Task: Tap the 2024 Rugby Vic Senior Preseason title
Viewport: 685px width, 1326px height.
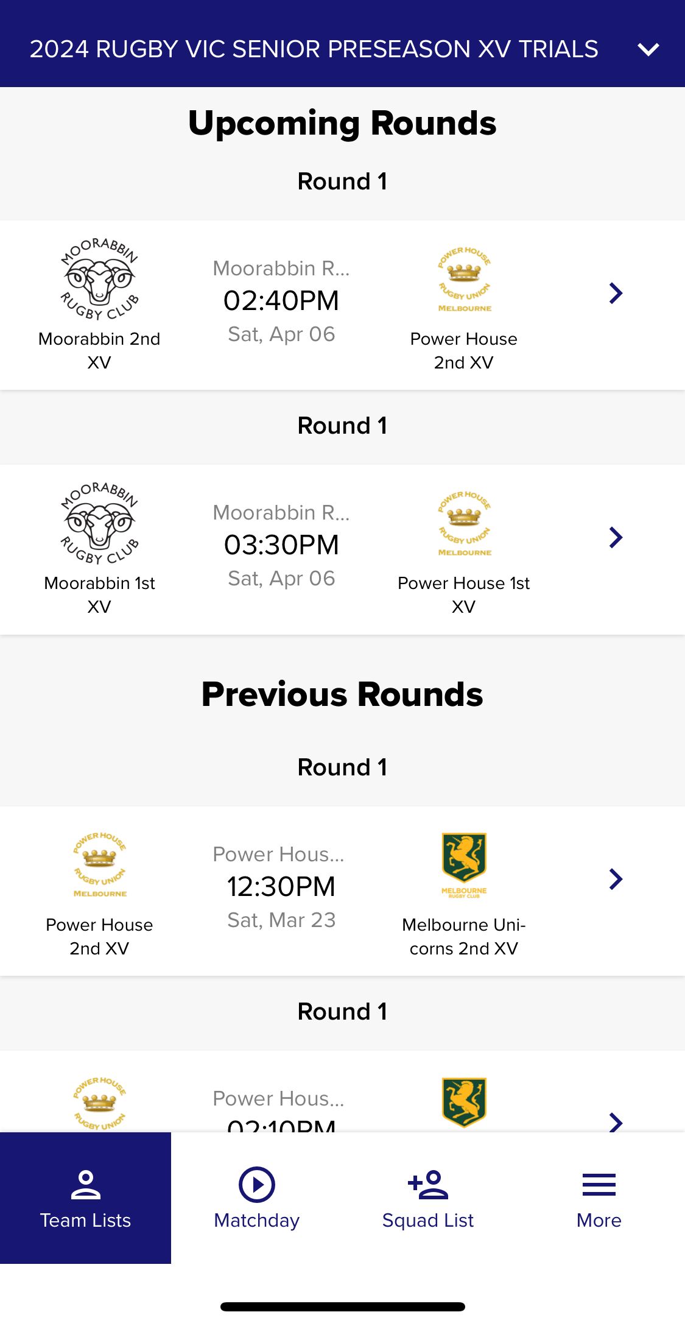Action: click(314, 49)
